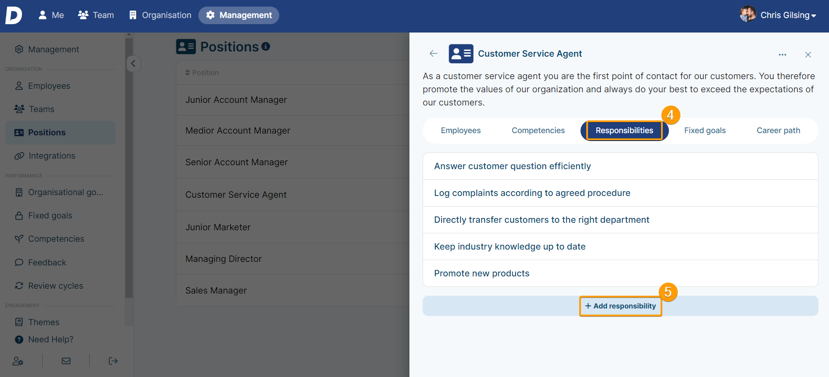
Task: Select Junior Account Manager row
Action: [293, 100]
